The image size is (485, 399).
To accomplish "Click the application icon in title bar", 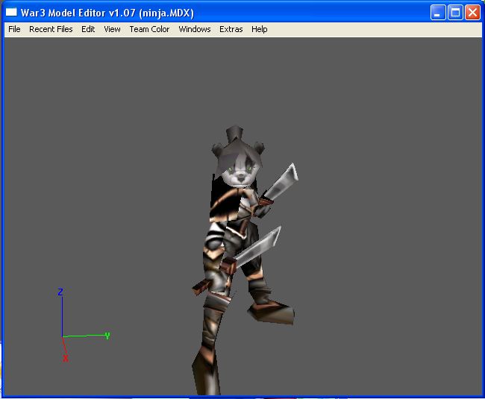I will click(x=11, y=13).
